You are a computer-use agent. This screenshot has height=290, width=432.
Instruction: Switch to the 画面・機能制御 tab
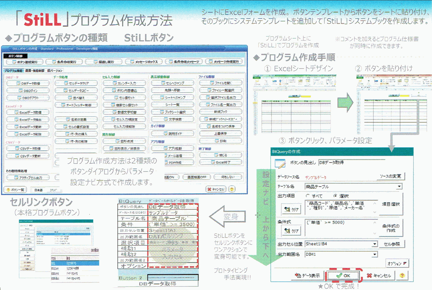point(35,70)
